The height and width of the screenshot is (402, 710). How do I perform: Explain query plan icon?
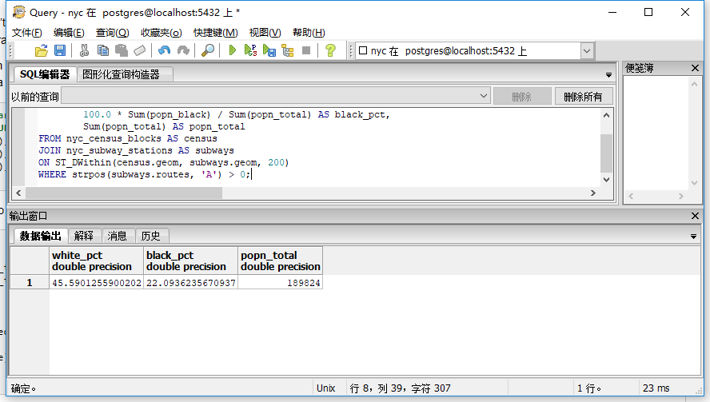click(288, 50)
